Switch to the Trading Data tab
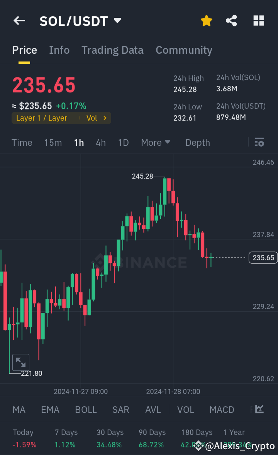278x455 pixels. (112, 50)
